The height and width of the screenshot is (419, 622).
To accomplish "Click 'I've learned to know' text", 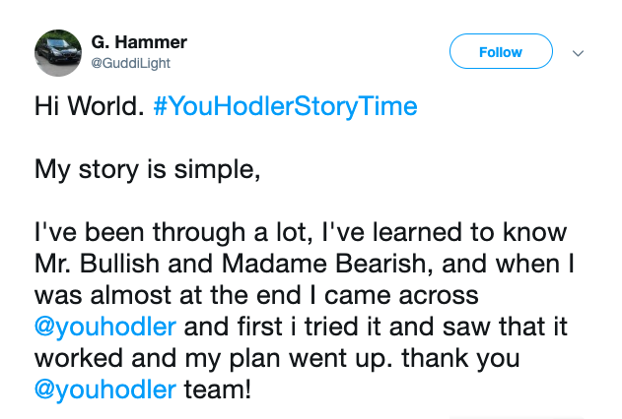I will (x=444, y=232).
